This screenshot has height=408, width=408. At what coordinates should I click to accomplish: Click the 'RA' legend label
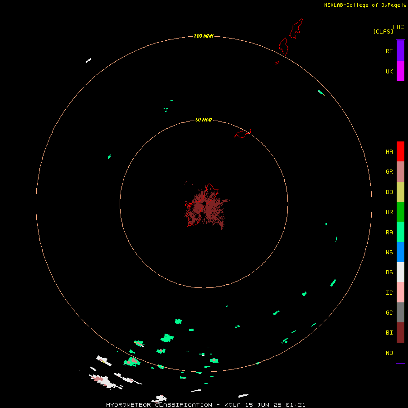tap(389, 233)
